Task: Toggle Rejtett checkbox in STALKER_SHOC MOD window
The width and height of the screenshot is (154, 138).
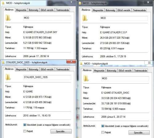Action: point(103,132)
